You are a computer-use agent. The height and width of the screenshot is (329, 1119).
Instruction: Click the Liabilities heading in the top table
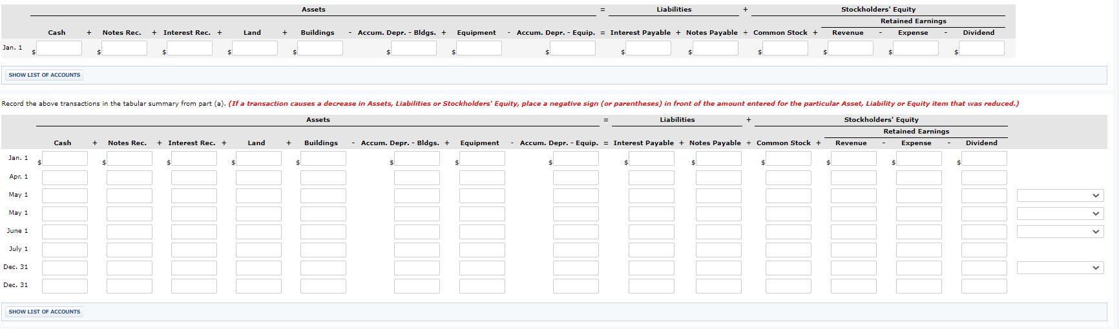point(674,10)
